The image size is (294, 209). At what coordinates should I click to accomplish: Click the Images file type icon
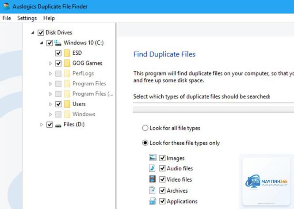153,158
